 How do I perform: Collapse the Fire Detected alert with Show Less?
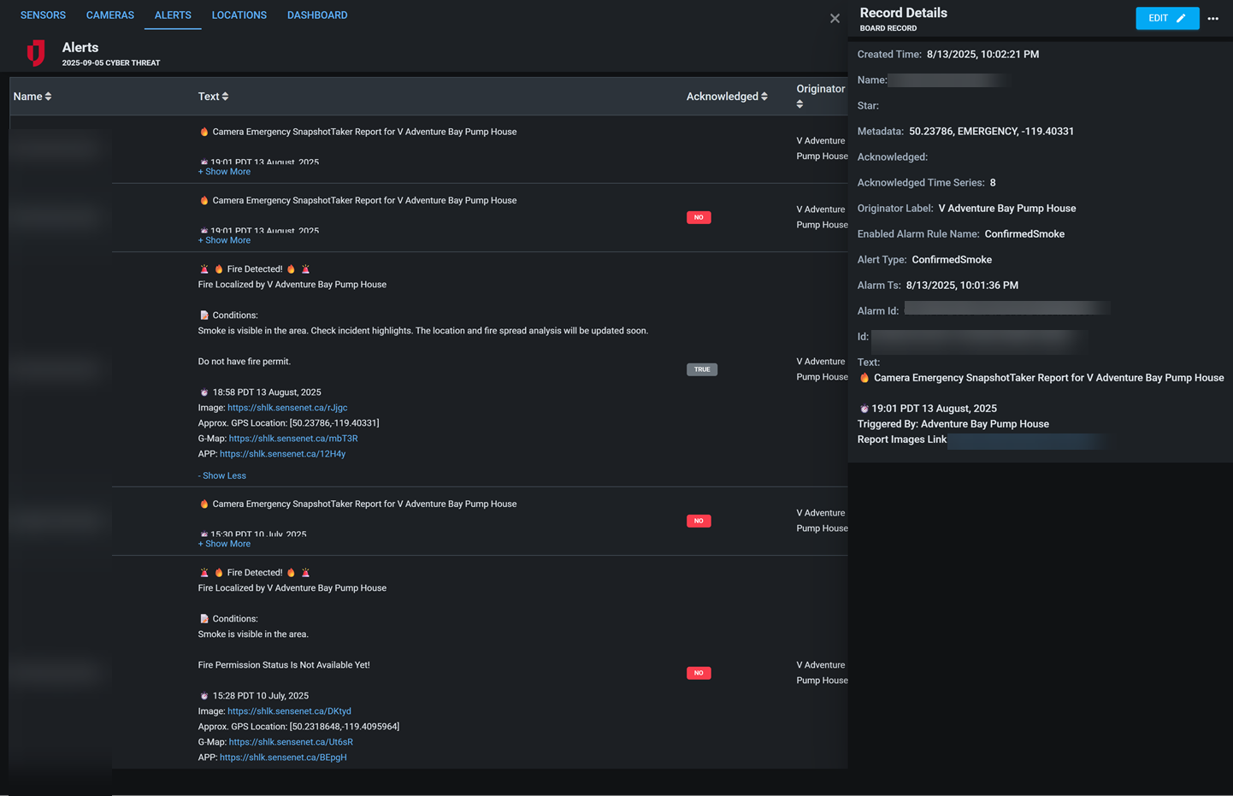tap(222, 475)
